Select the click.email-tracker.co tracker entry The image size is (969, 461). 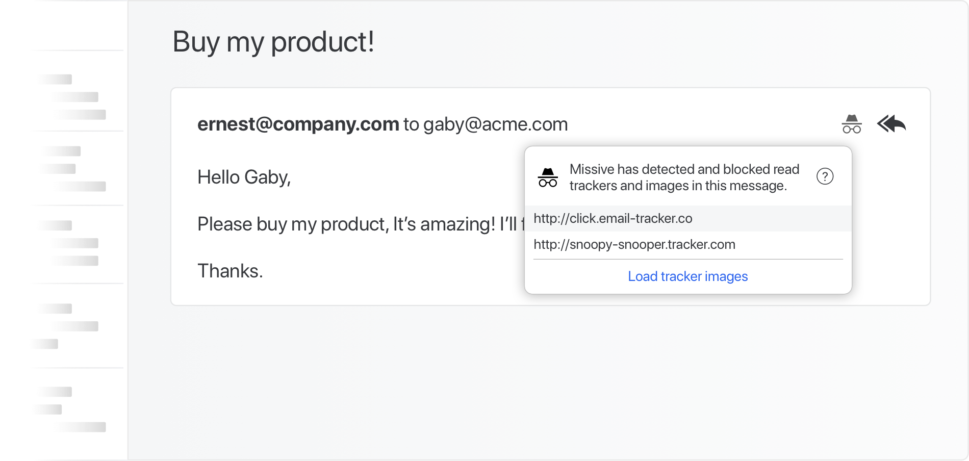pos(613,219)
